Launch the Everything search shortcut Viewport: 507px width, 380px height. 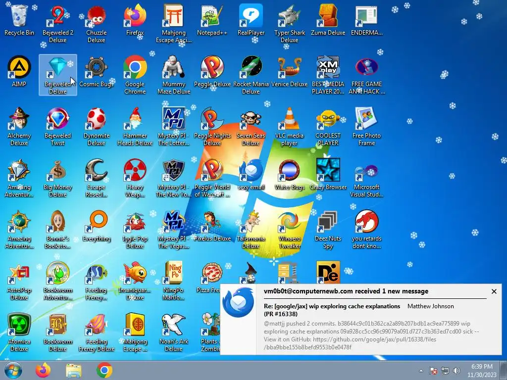click(x=97, y=226)
